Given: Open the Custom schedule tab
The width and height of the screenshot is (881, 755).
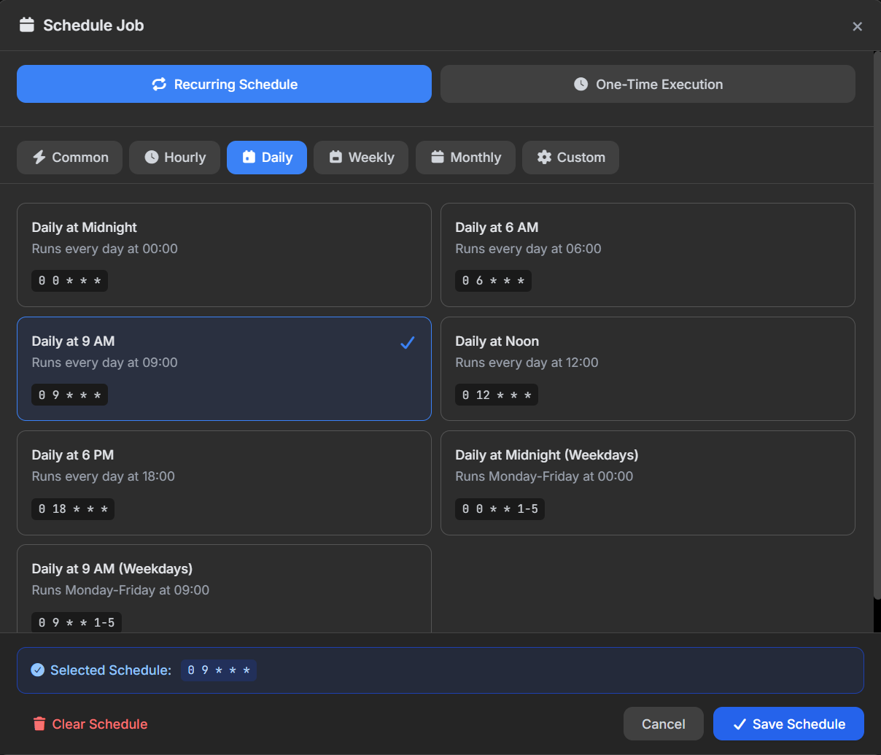Looking at the screenshot, I should coord(570,158).
